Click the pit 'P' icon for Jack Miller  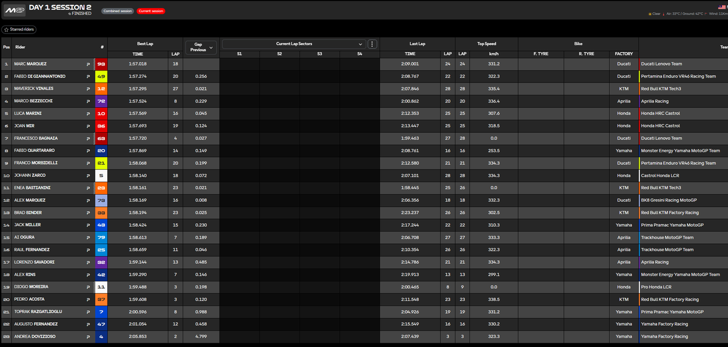point(89,225)
